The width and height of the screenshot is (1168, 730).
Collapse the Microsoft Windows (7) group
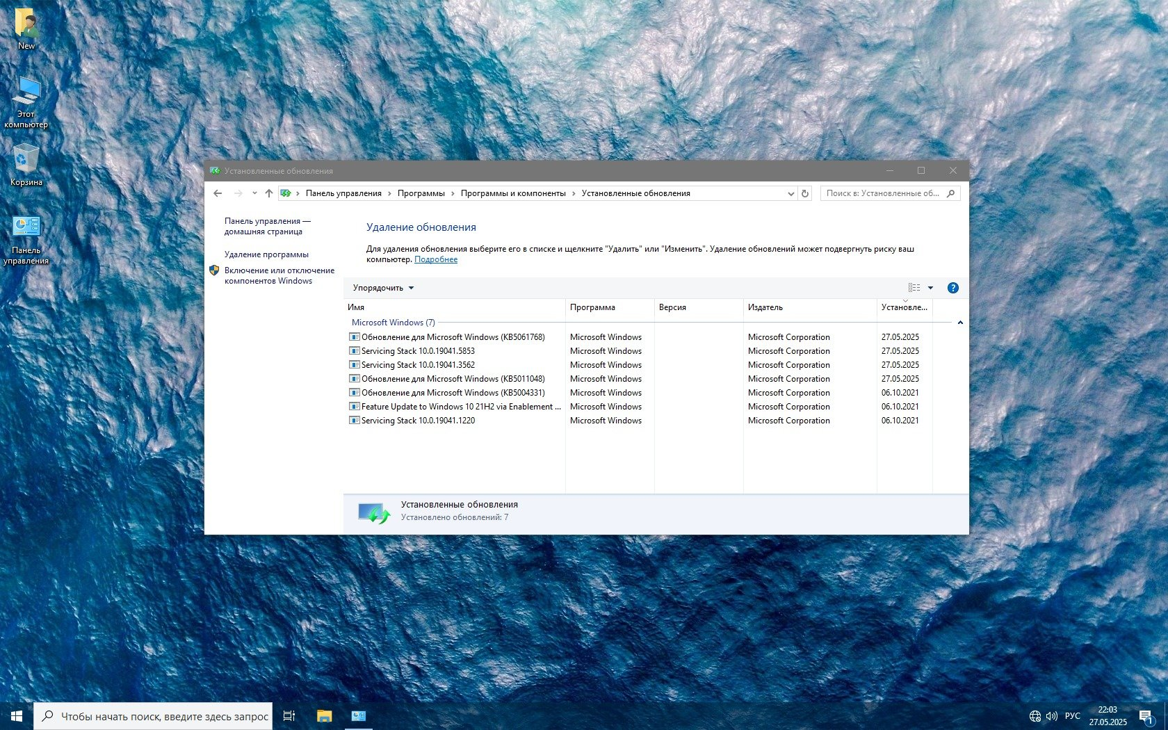pos(960,323)
